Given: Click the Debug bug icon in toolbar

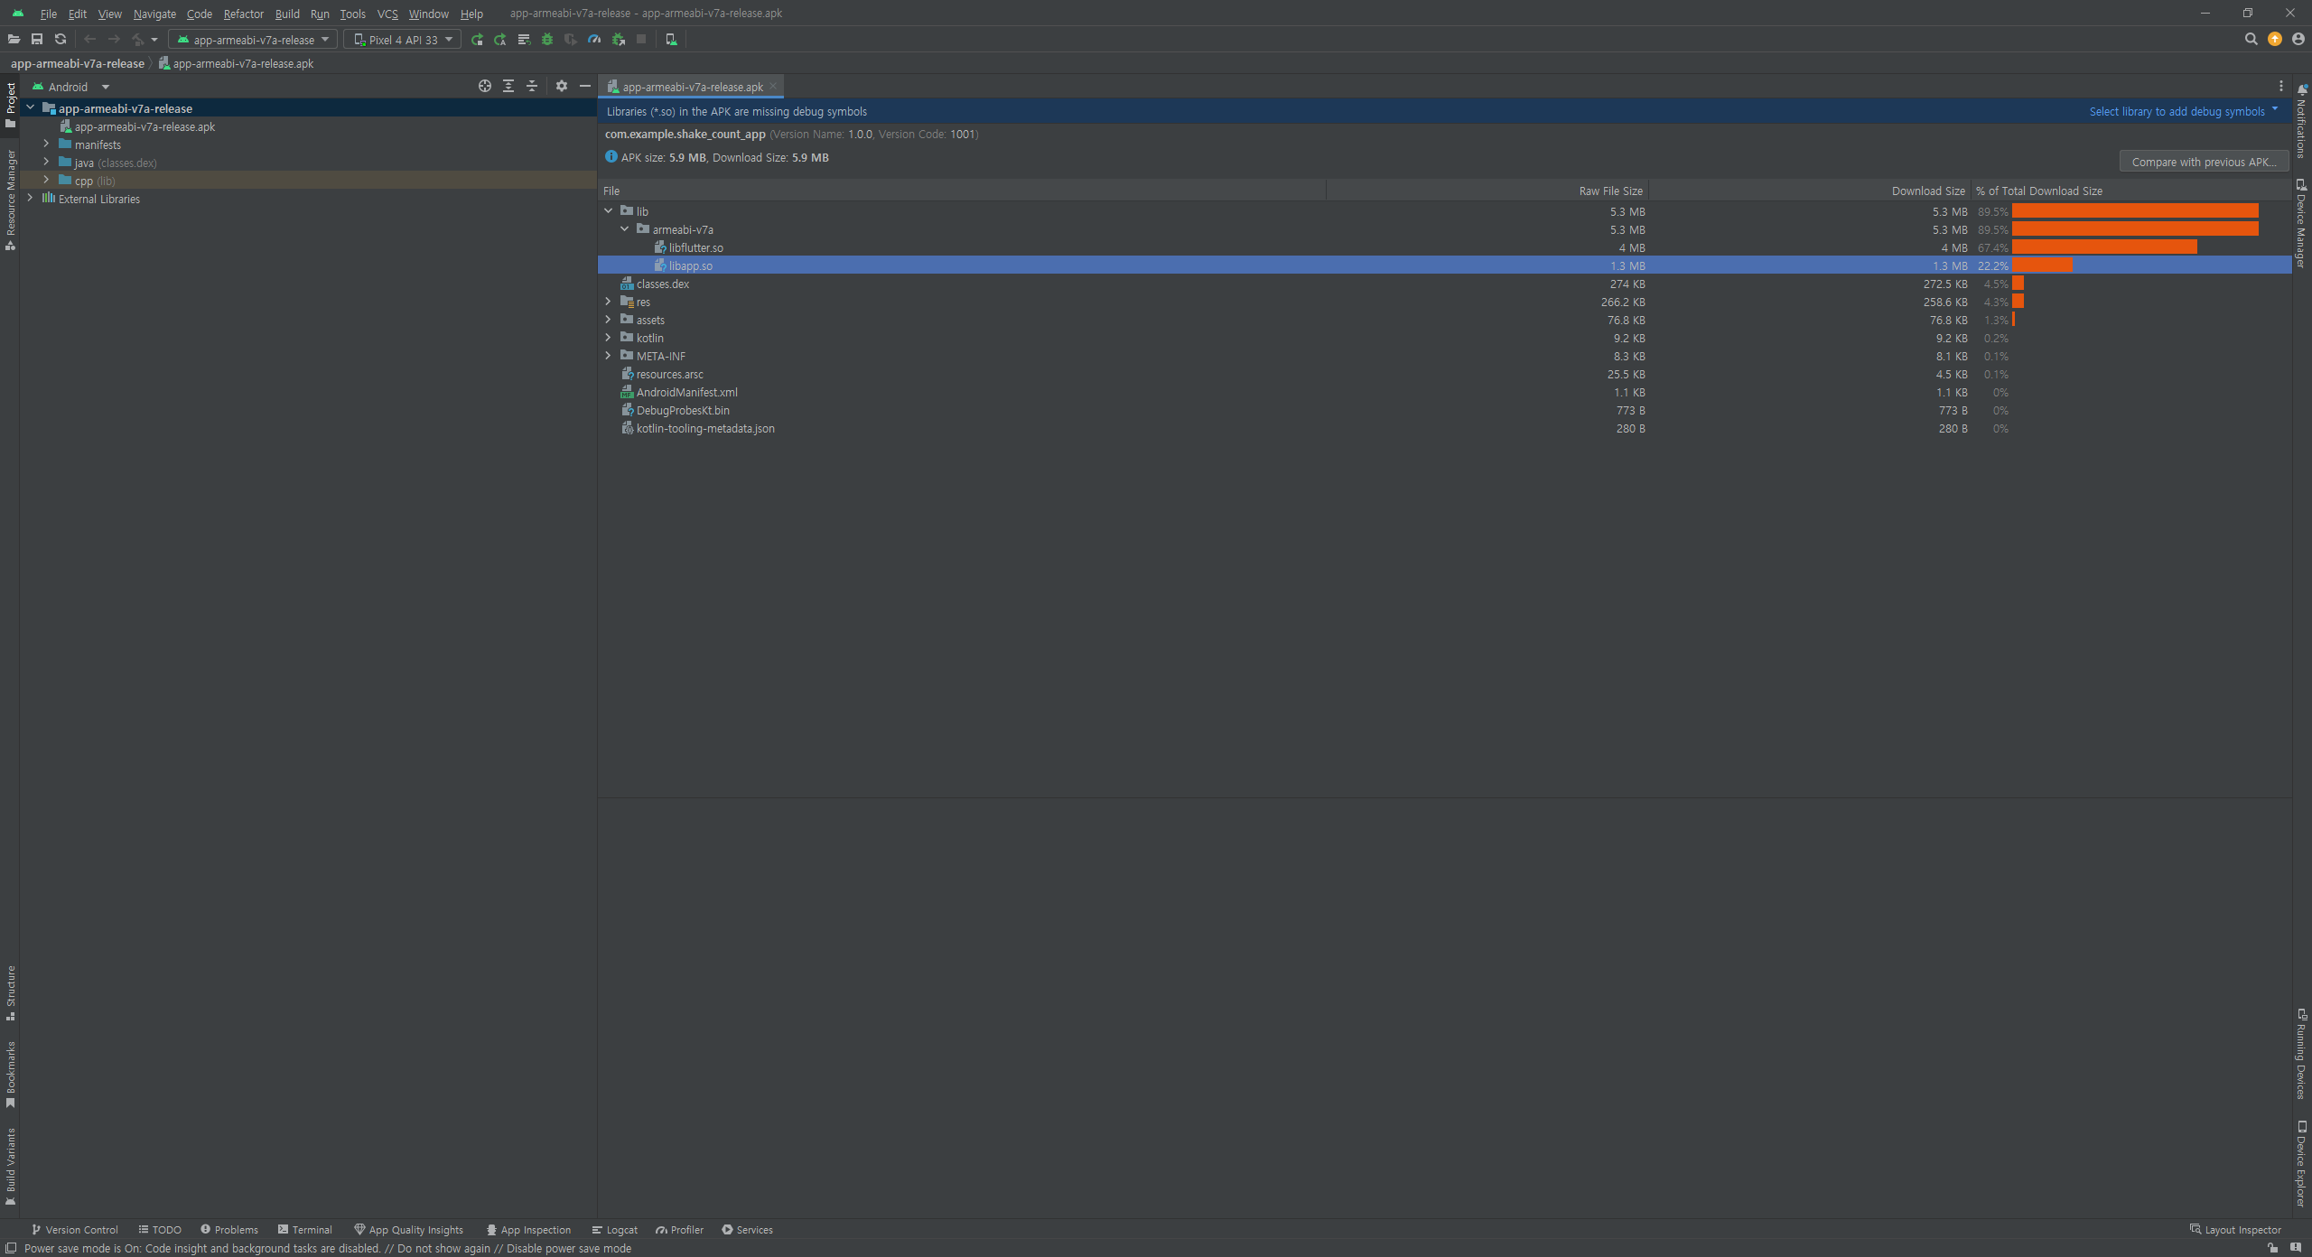Looking at the screenshot, I should click(547, 40).
